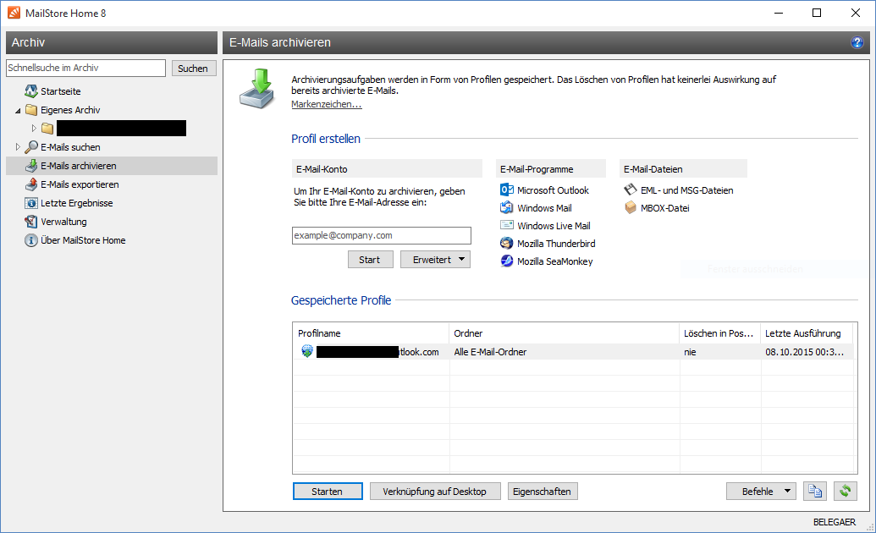Click the Microsoft Outlook icon
876x533 pixels.
click(507, 190)
